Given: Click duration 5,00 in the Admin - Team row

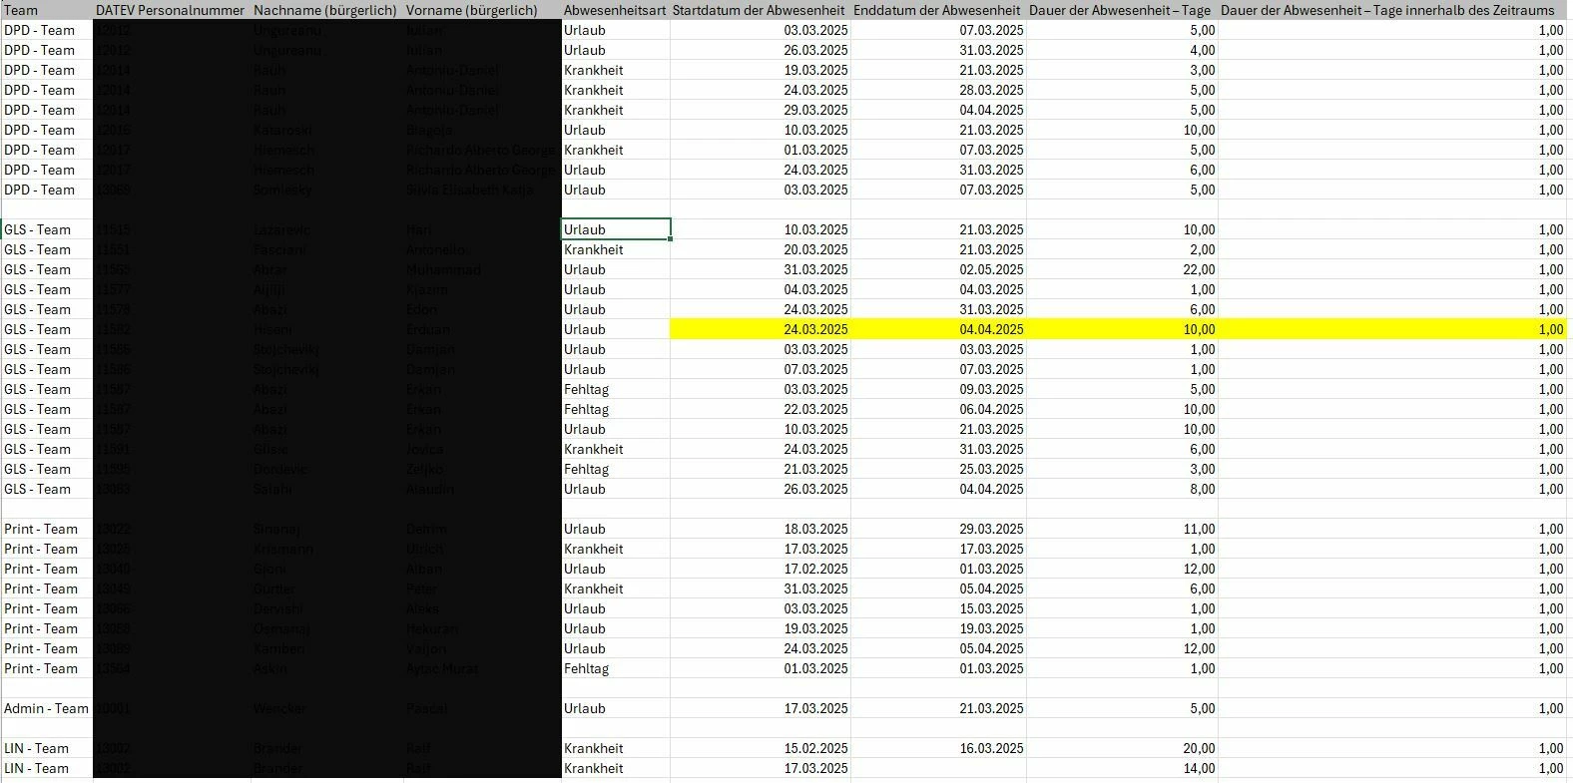Looking at the screenshot, I should coord(1203,708).
